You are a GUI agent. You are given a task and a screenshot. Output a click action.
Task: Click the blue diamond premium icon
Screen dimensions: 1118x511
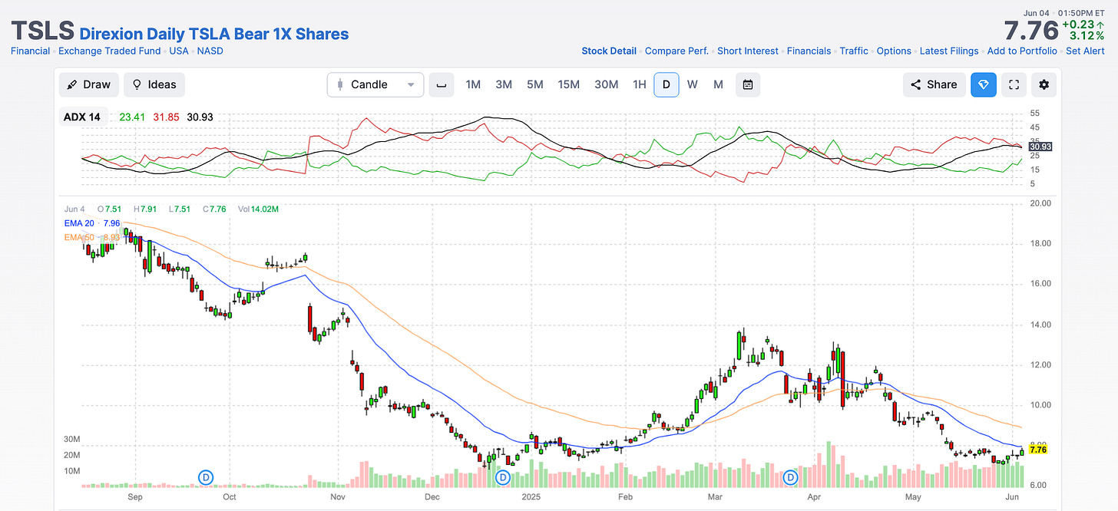click(984, 84)
